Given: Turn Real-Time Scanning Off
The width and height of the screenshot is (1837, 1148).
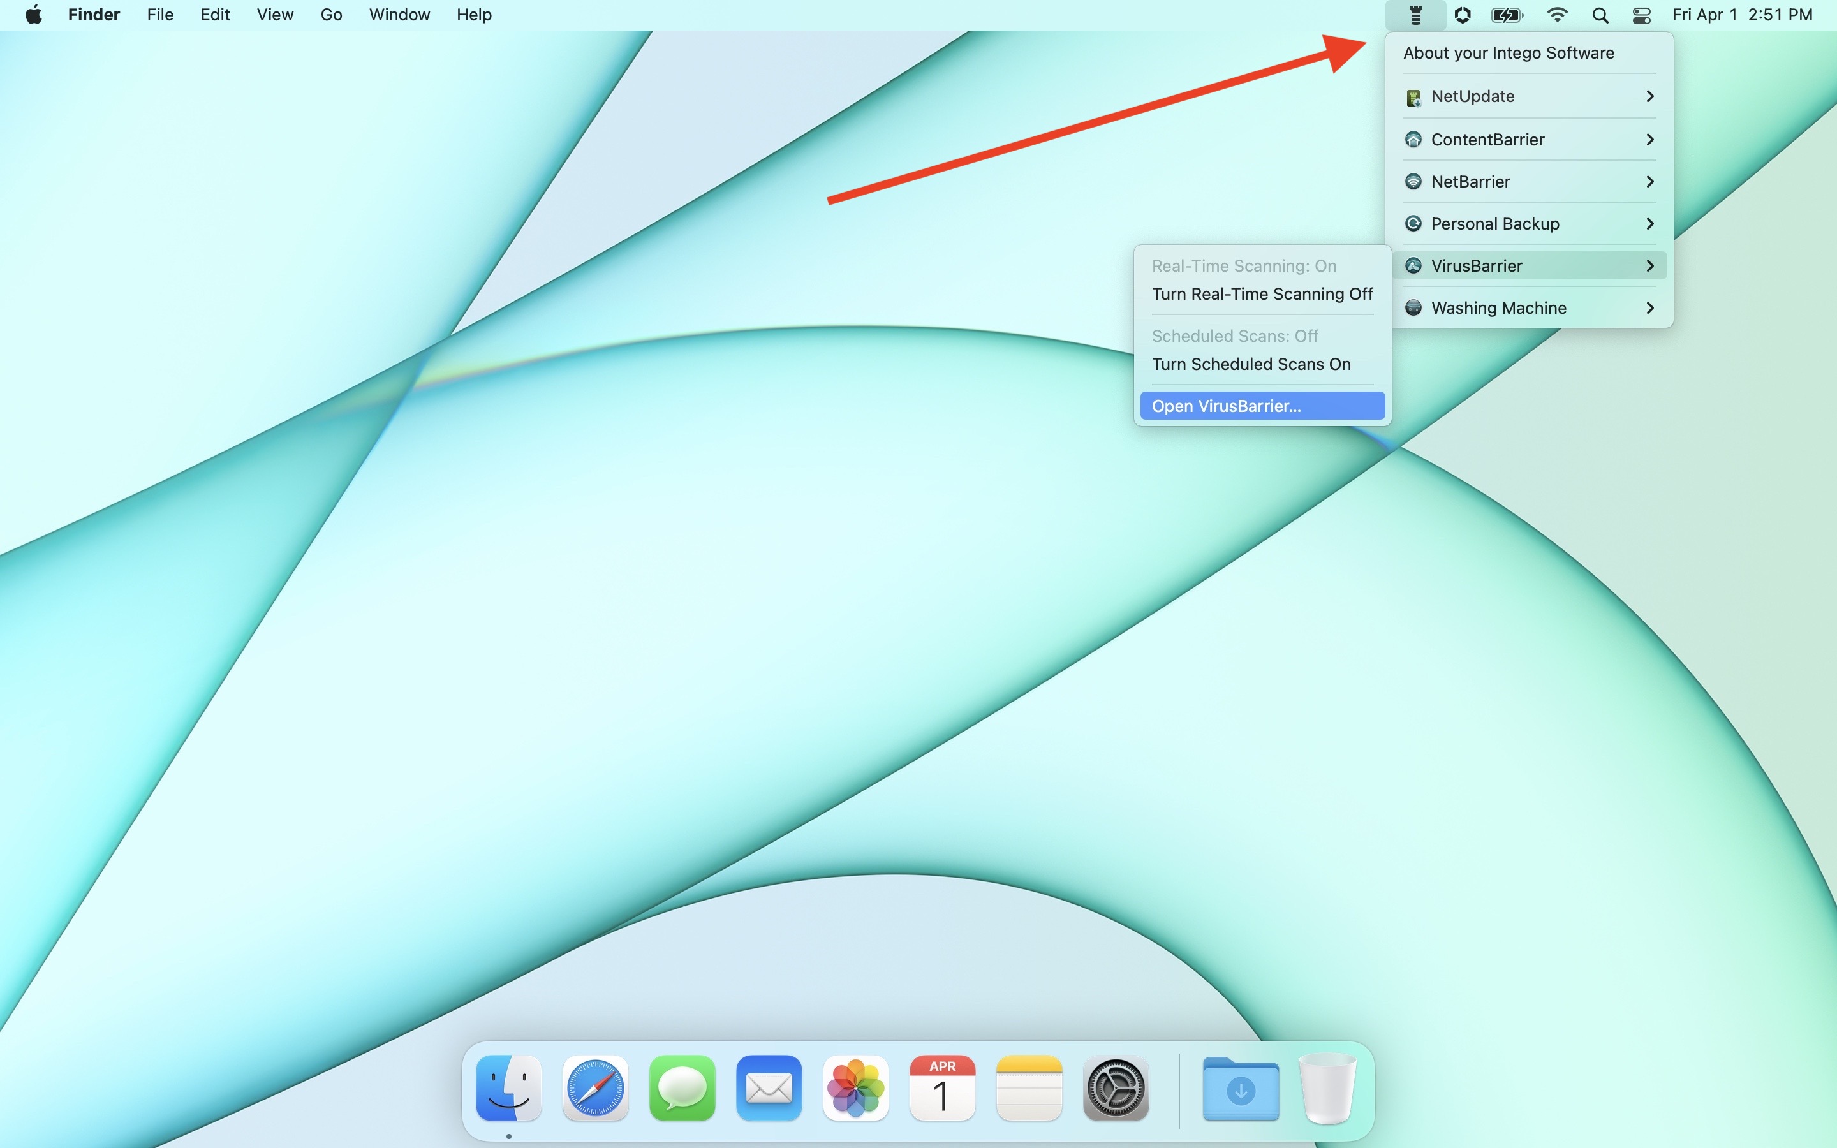Looking at the screenshot, I should pyautogui.click(x=1262, y=295).
